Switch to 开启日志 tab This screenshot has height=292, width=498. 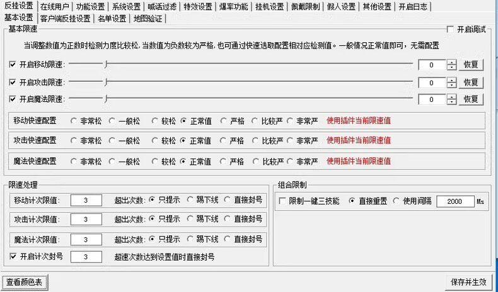pos(413,6)
